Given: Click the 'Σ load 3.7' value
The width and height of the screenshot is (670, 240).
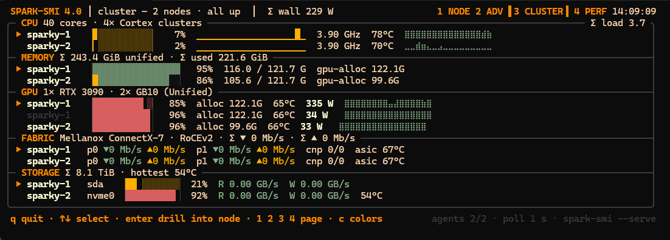Looking at the screenshot, I should click(618, 23).
